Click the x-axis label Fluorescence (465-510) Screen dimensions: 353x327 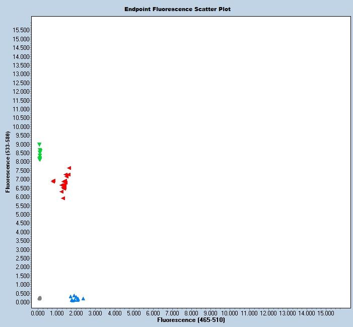tap(191, 320)
